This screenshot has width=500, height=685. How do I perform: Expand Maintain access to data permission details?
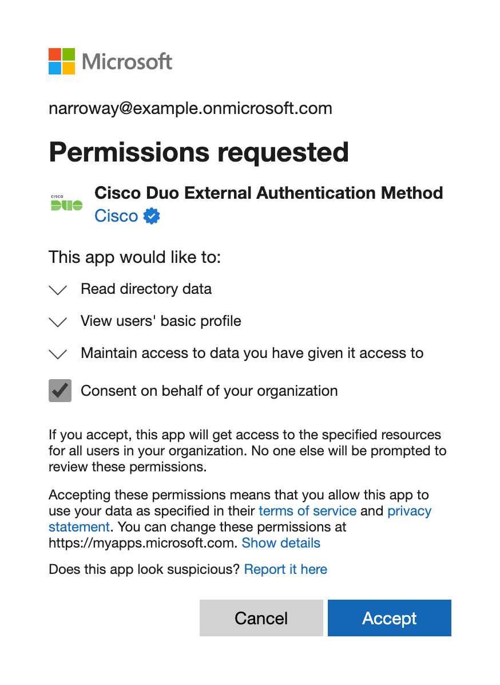pyautogui.click(x=58, y=354)
